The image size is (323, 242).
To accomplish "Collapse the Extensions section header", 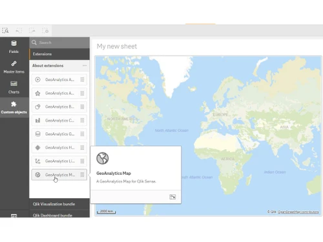I will [x=59, y=54].
